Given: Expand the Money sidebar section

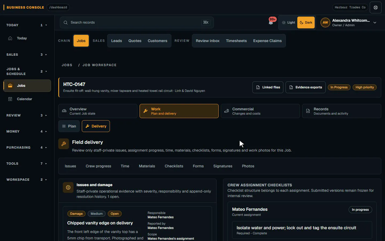Looking at the screenshot, I should click(27, 131).
